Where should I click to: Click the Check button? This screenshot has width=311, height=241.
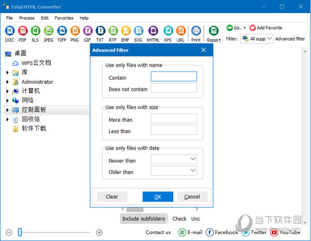point(179,219)
